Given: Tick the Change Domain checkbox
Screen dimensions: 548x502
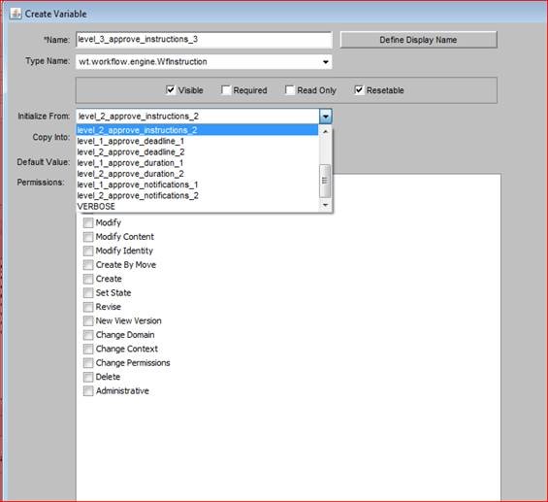Looking at the screenshot, I should (88, 335).
